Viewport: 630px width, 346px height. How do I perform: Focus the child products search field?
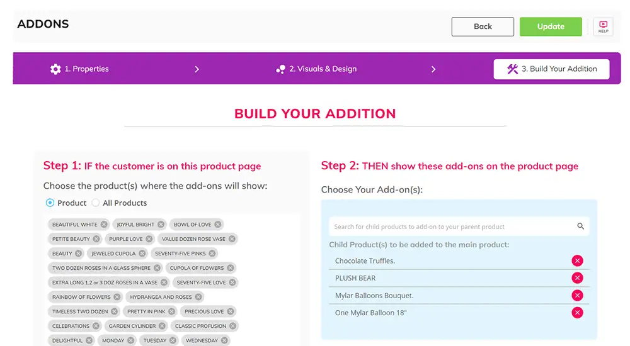[x=459, y=226]
